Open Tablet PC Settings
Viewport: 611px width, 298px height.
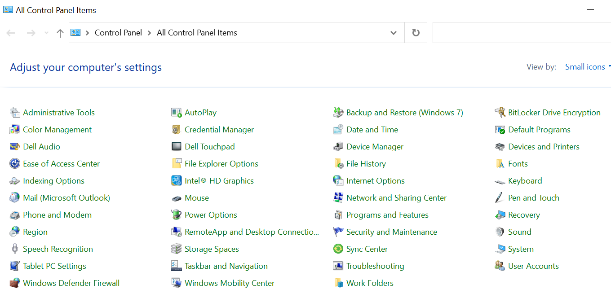(54, 266)
